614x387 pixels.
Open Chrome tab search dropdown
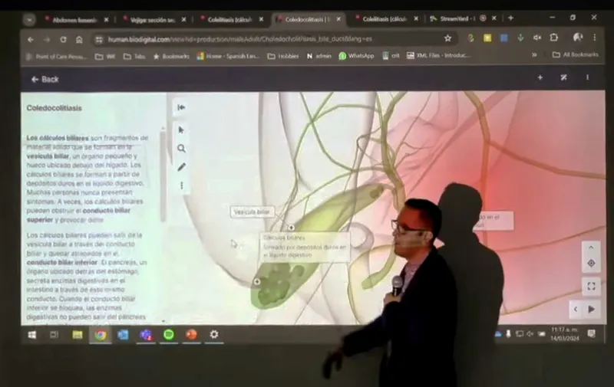[x=29, y=19]
